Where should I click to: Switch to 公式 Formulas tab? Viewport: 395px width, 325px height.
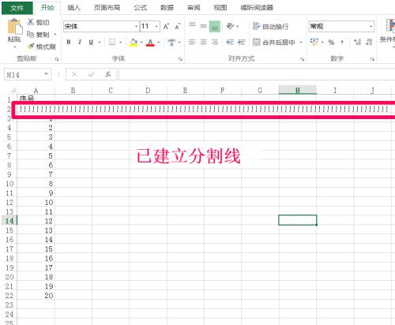141,8
